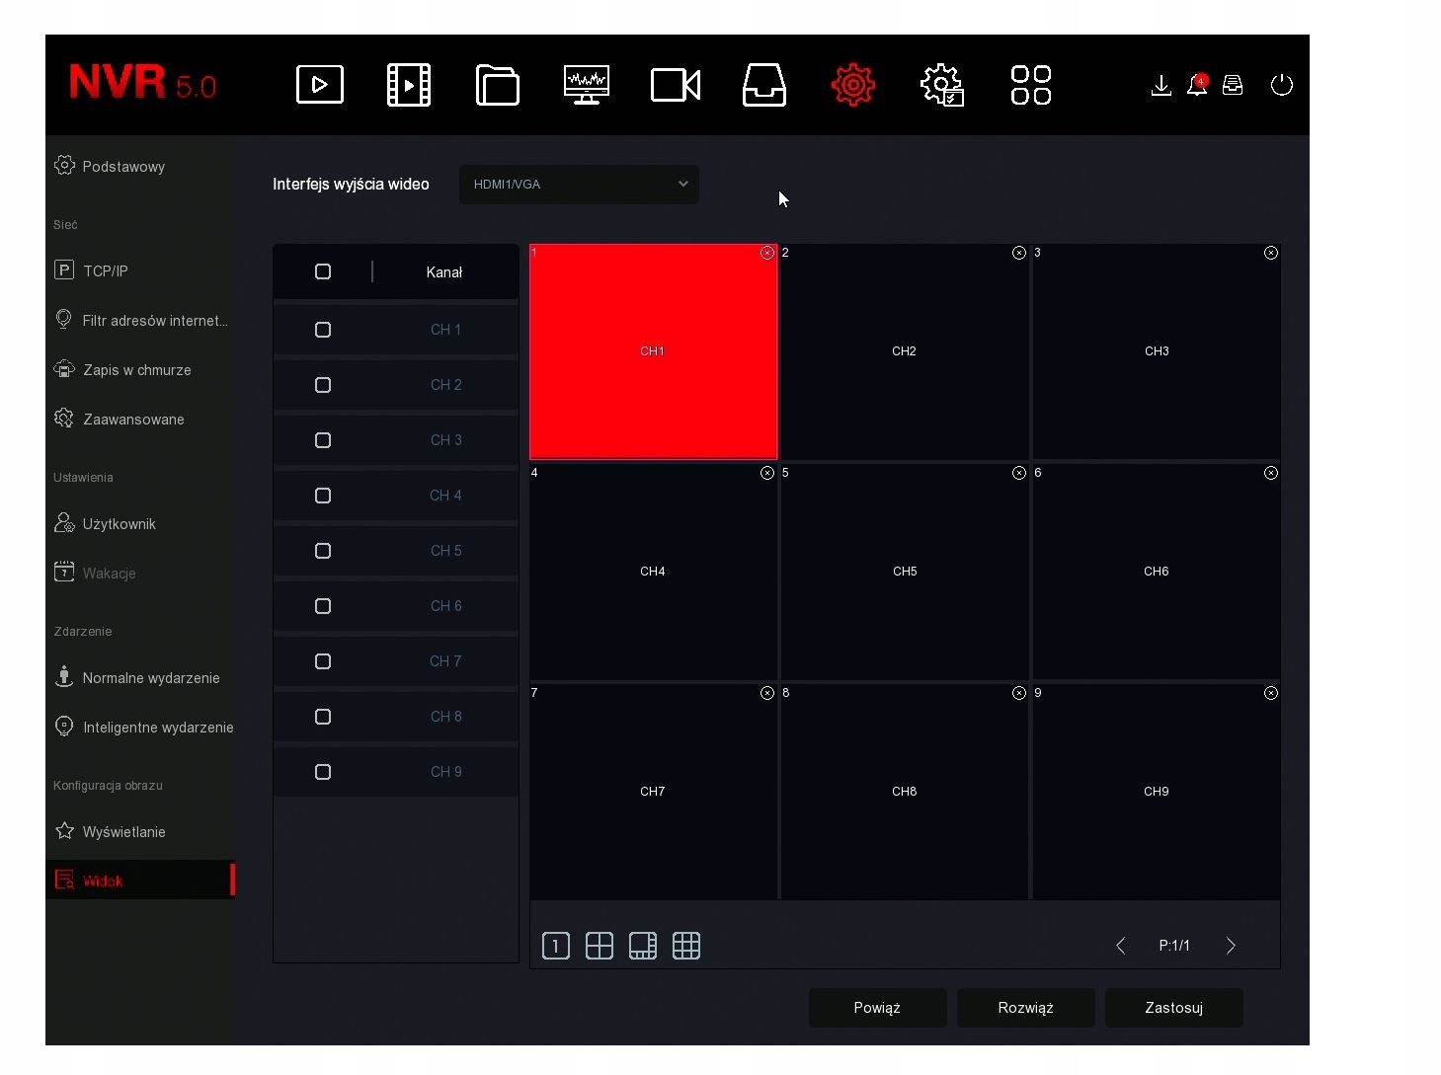
Task: Open the camera channel configuration icon
Action: [676, 85]
